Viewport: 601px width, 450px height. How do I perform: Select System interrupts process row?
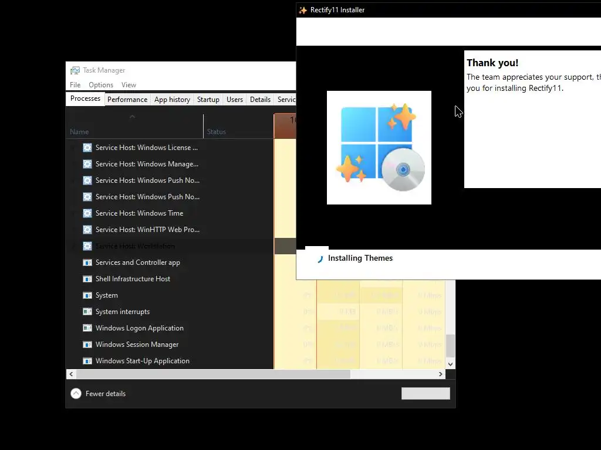coord(256,312)
